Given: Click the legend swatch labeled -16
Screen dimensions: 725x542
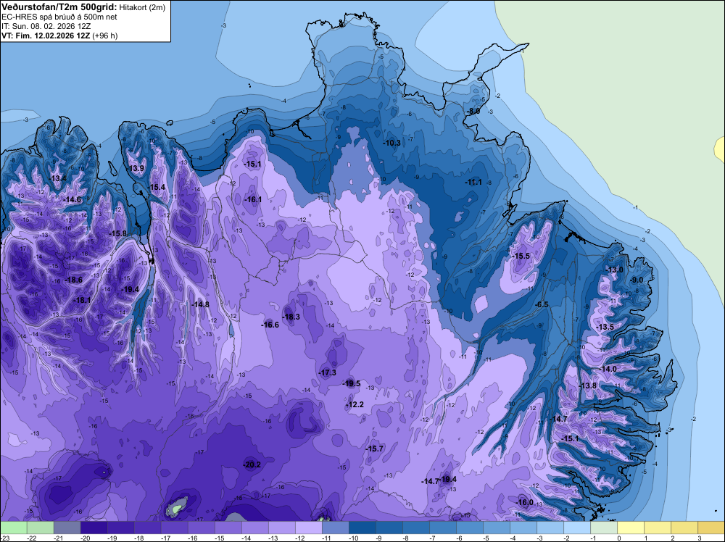Looking at the screenshot, I should click(201, 528).
